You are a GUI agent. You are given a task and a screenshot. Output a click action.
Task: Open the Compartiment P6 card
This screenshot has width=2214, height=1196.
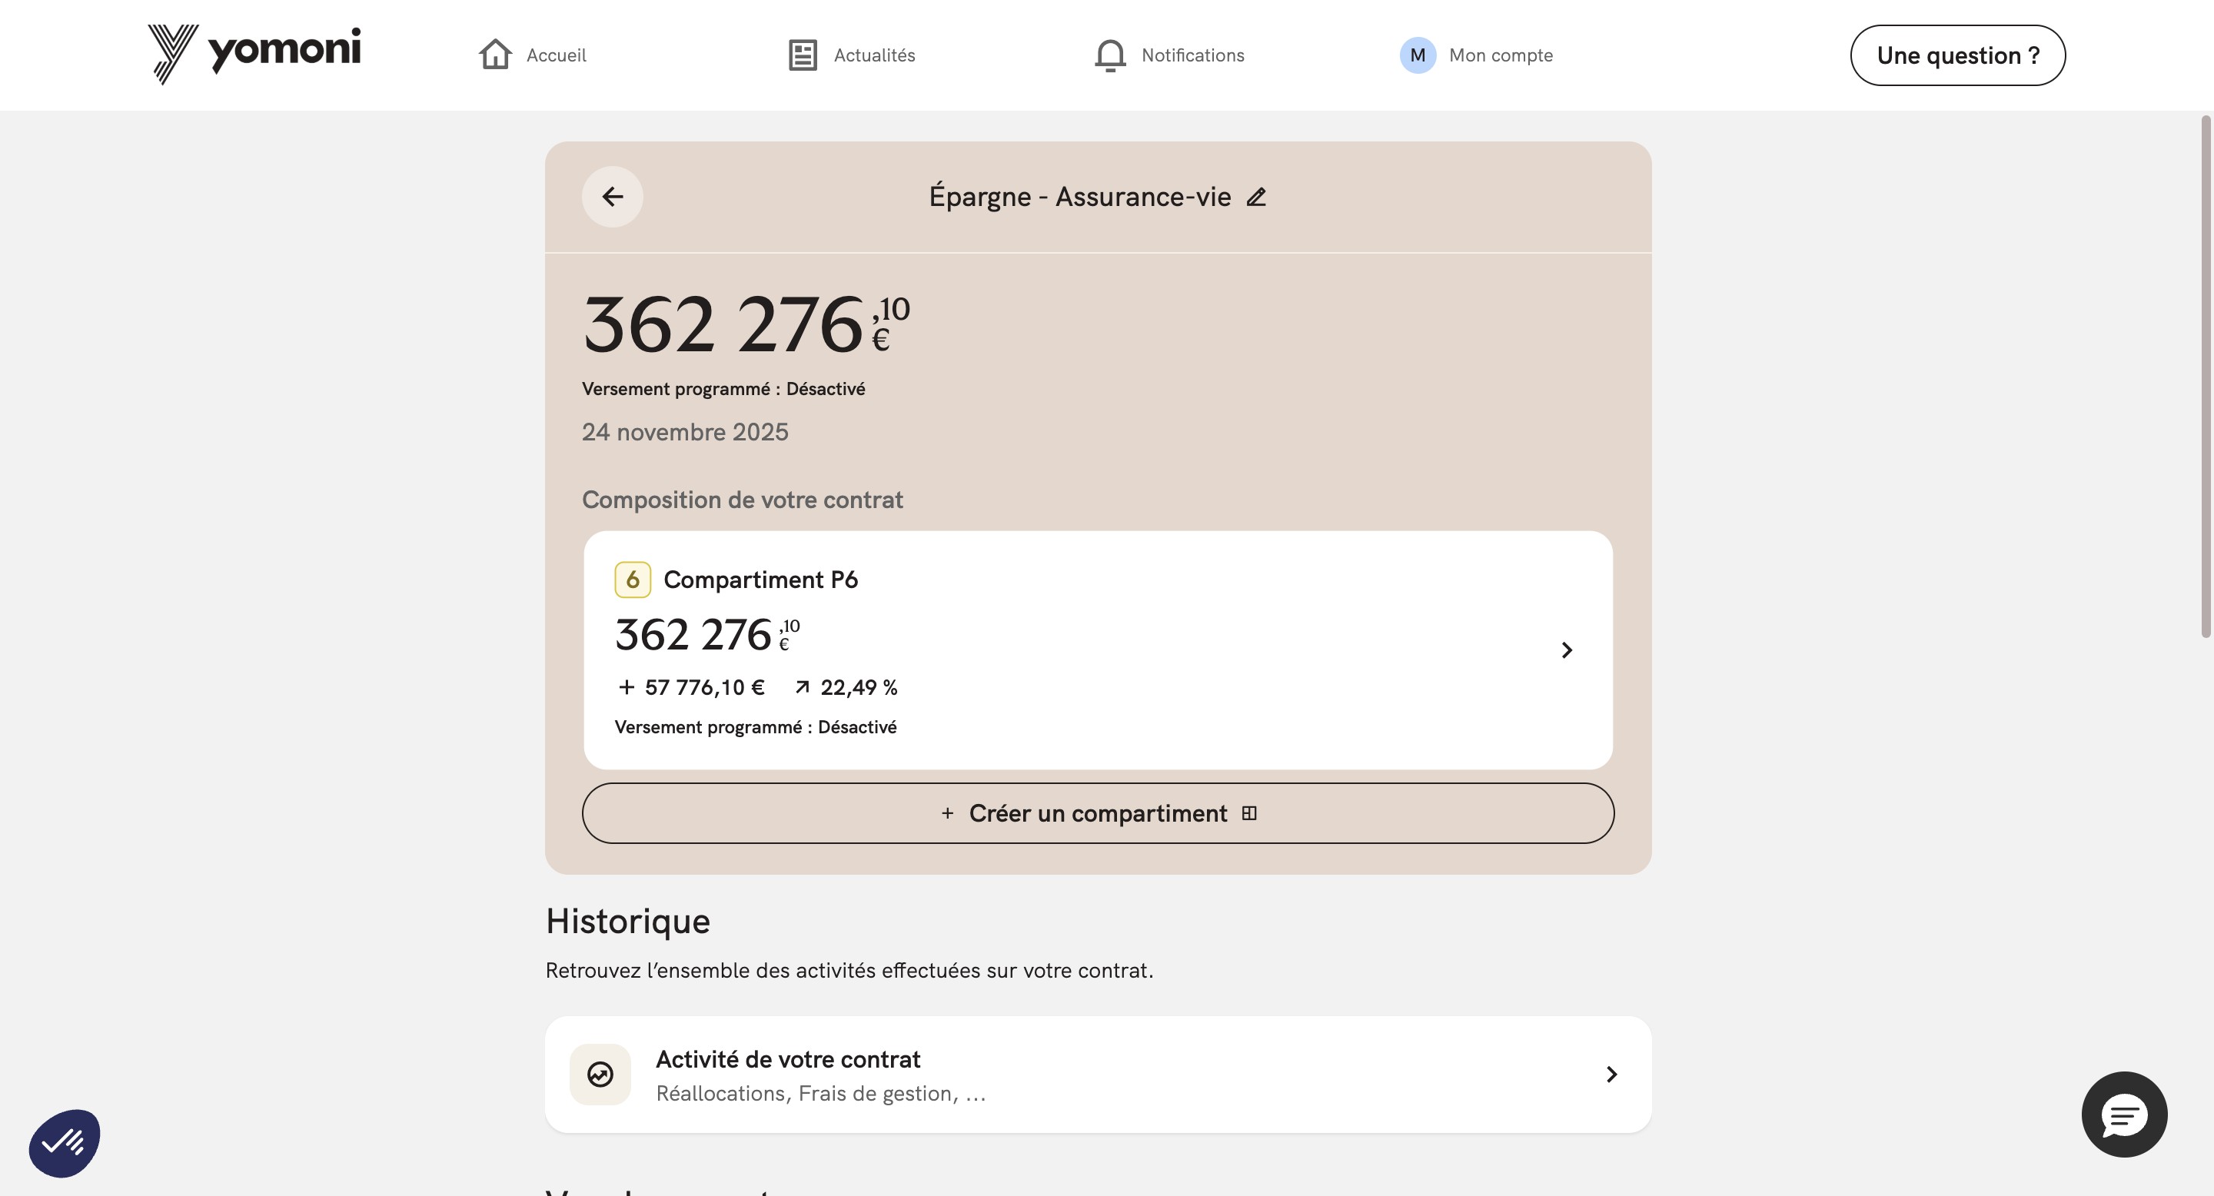click(x=1099, y=650)
